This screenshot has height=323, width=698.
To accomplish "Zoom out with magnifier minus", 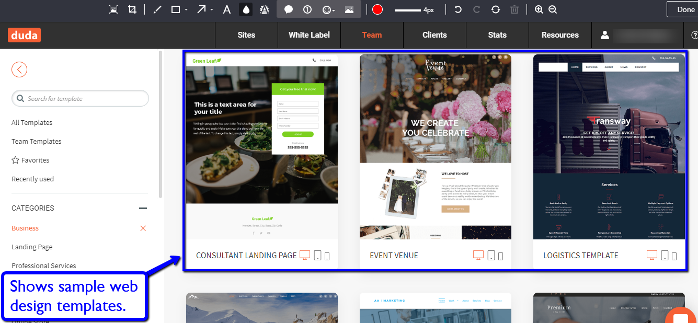I will point(553,9).
